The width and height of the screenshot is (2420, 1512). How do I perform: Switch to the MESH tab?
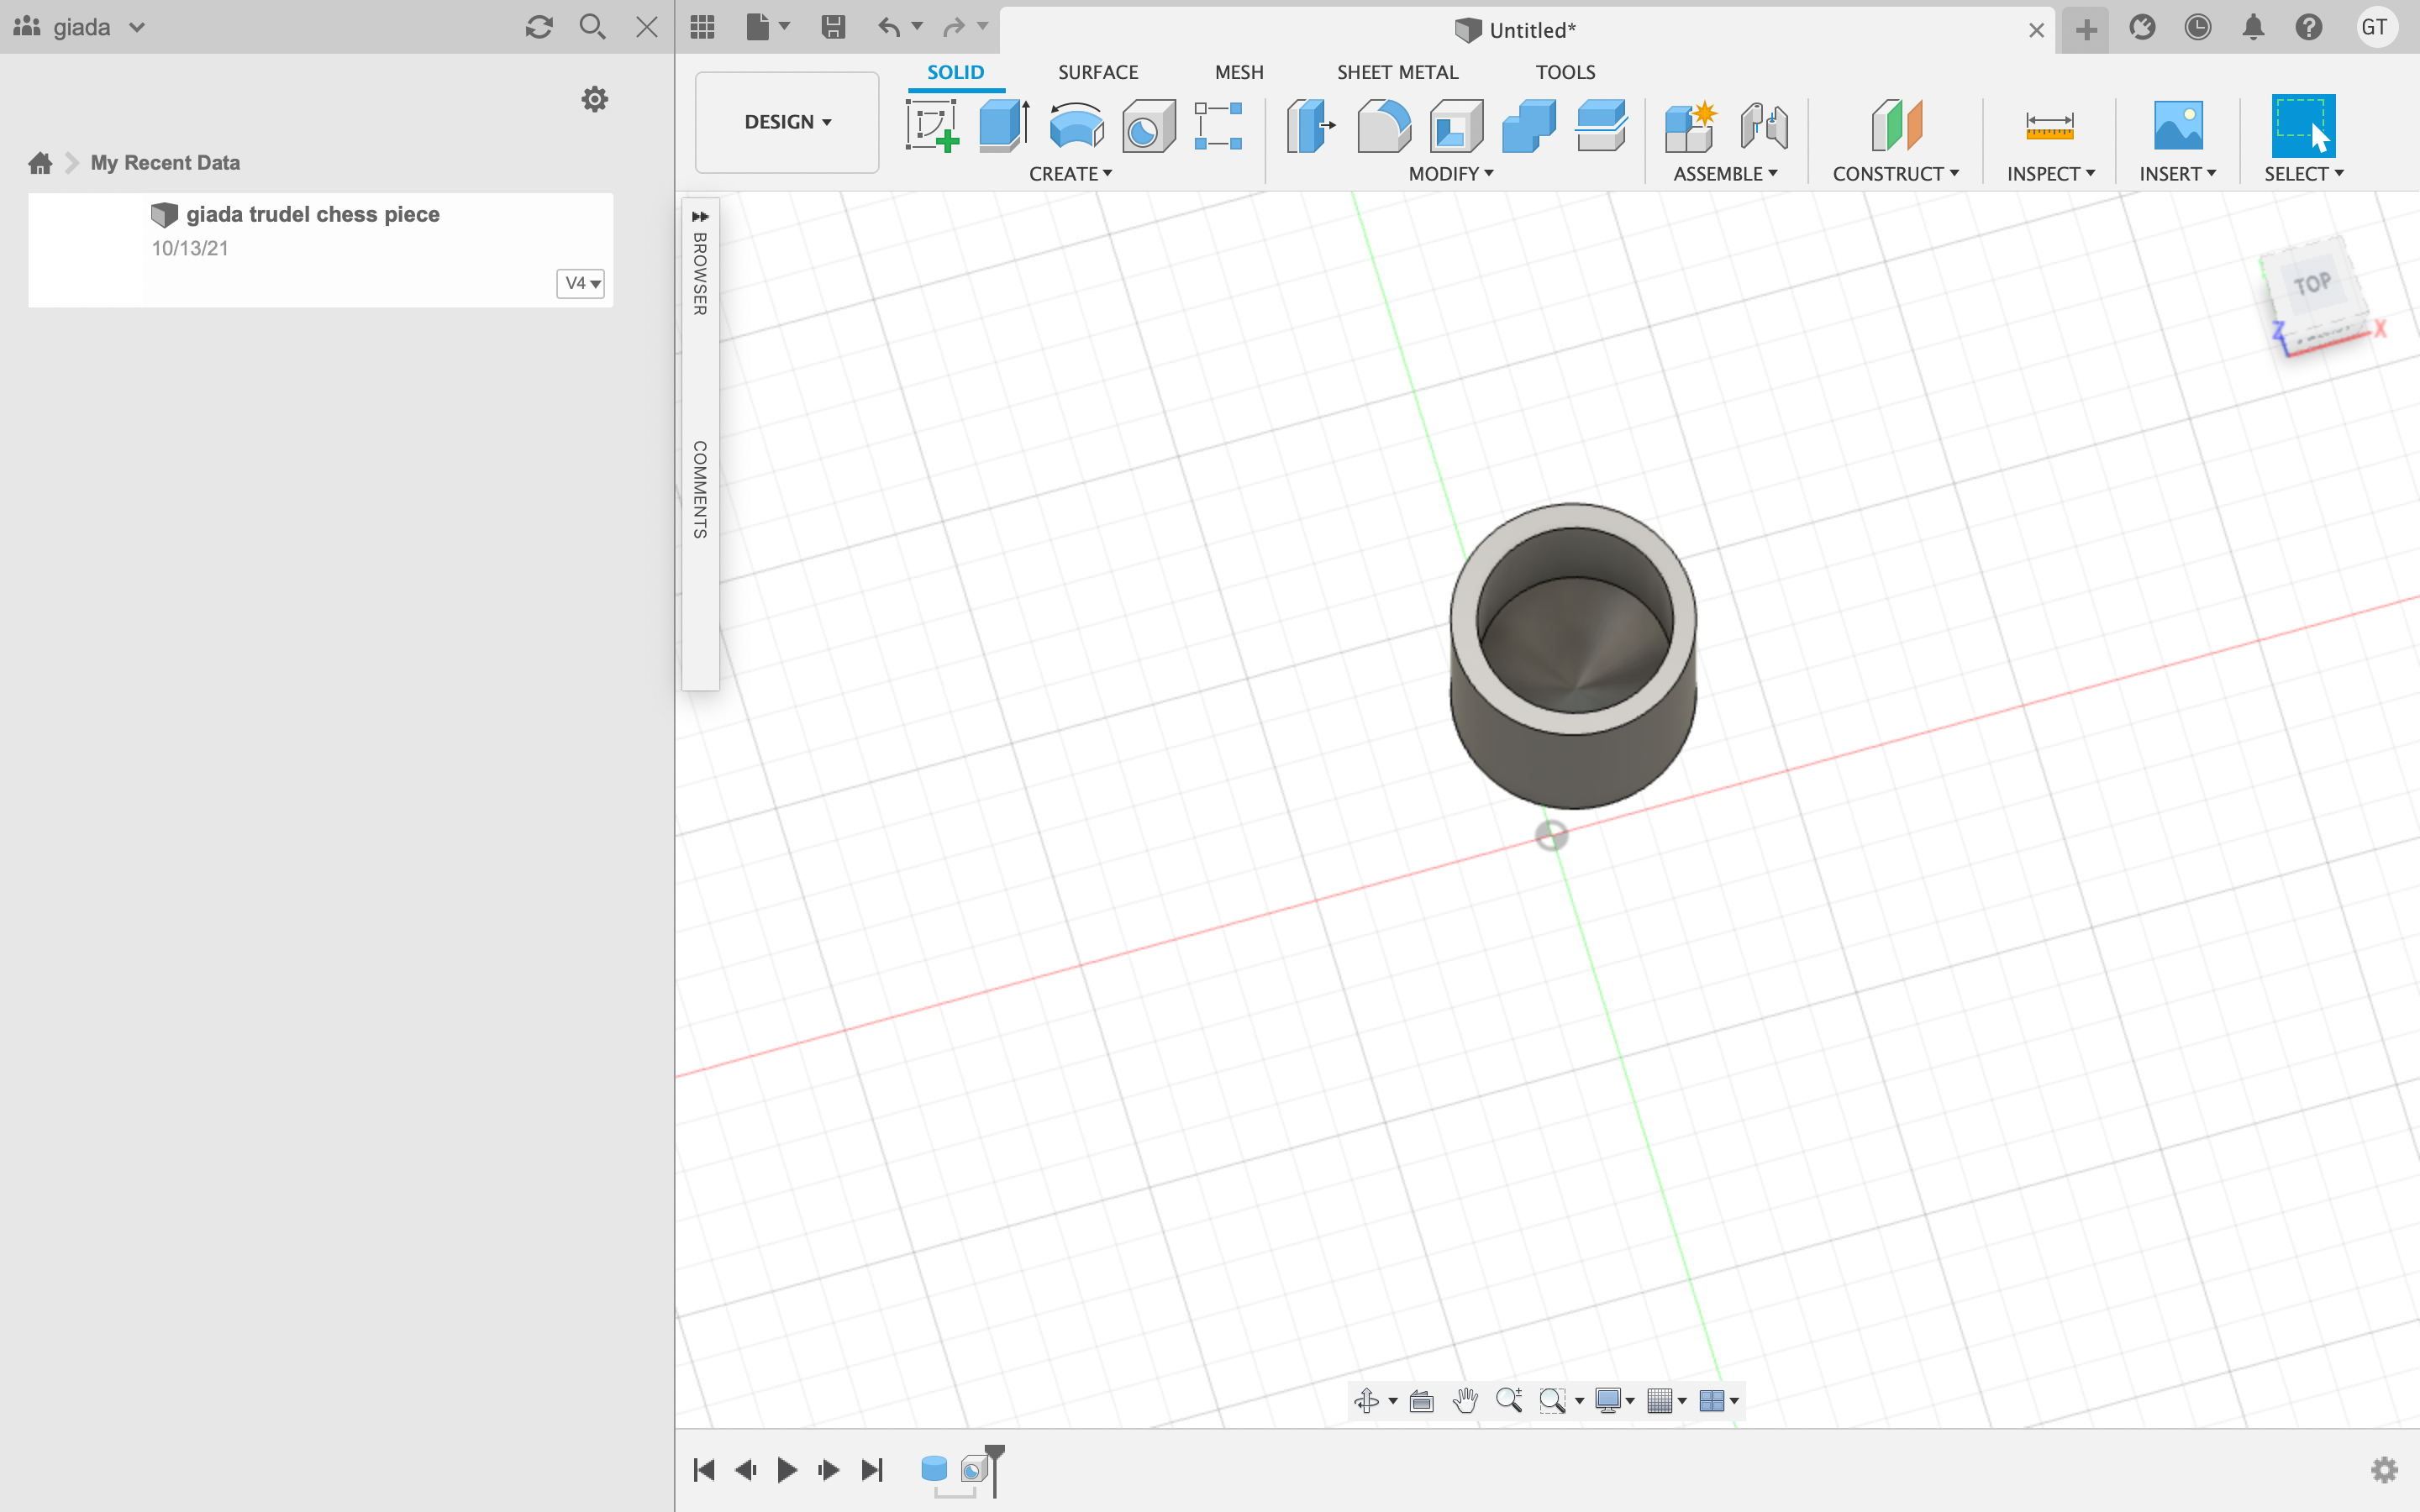point(1239,71)
